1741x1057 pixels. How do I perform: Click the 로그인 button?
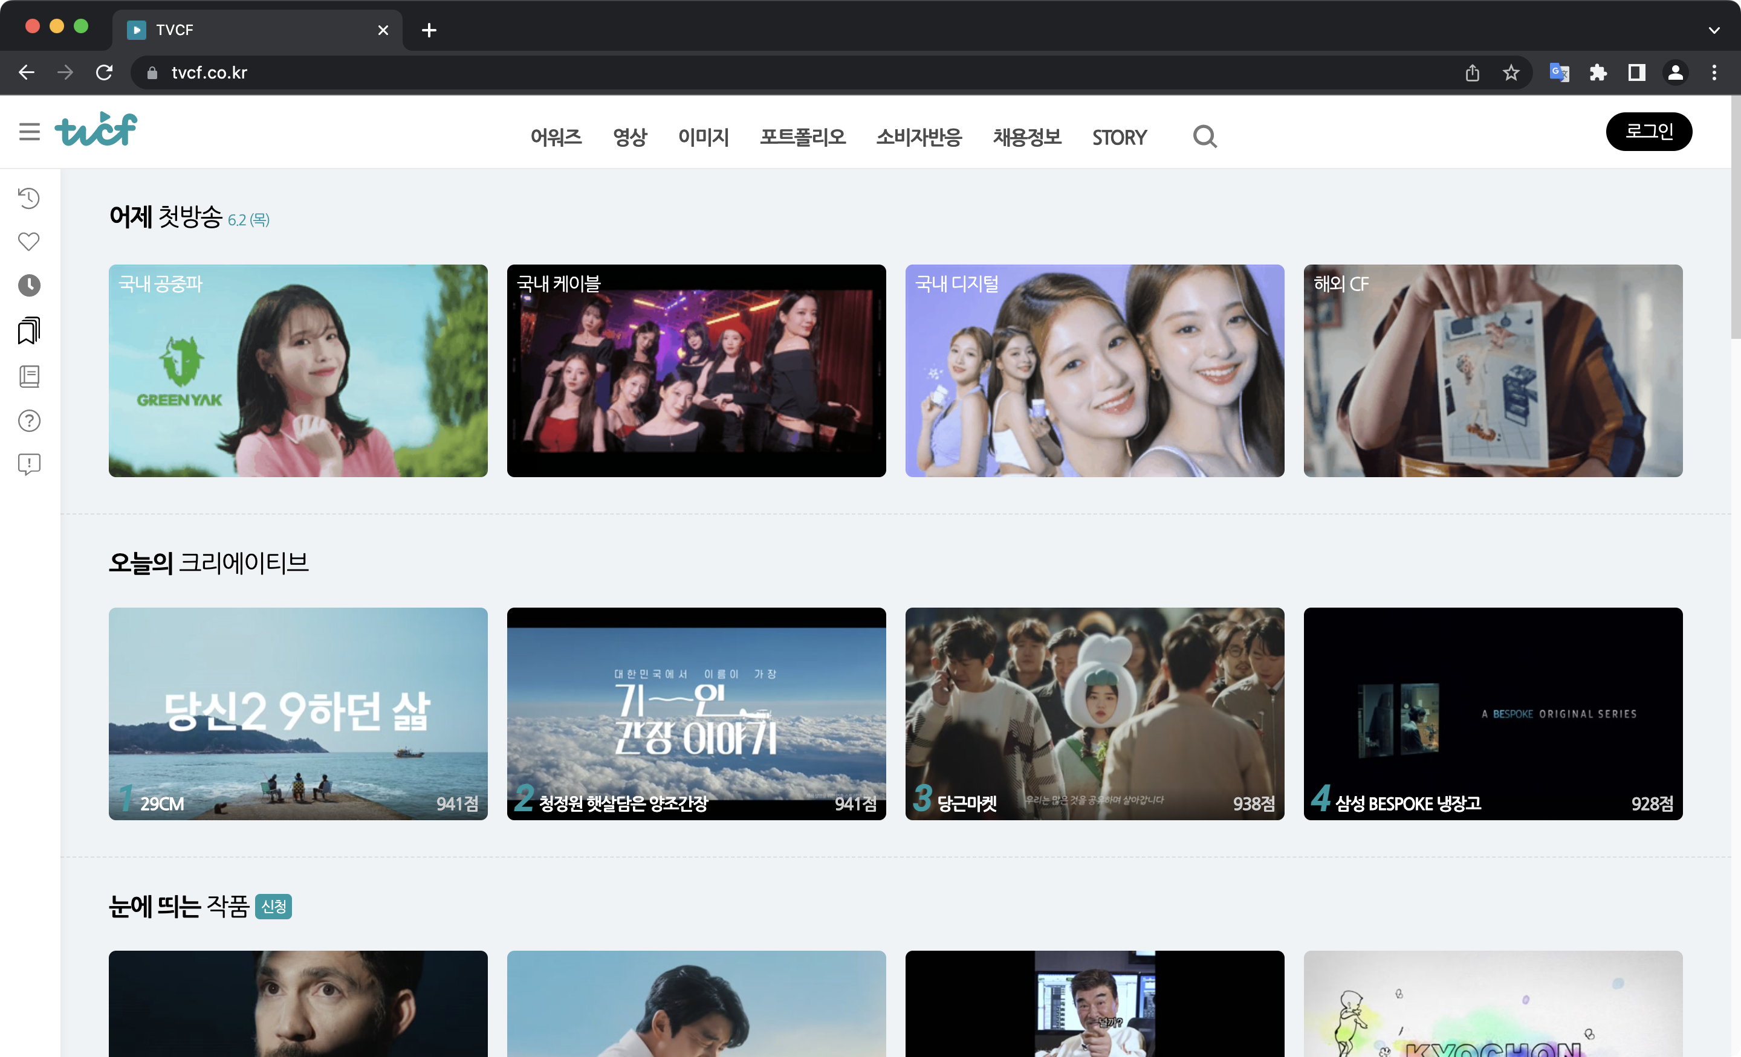1649,131
